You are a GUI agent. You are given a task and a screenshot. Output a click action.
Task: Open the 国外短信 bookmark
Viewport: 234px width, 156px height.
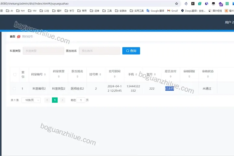[215, 11]
